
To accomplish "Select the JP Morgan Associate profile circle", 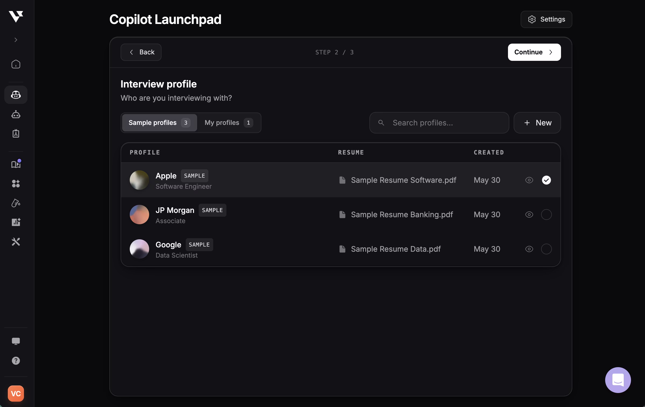I will (x=546, y=215).
